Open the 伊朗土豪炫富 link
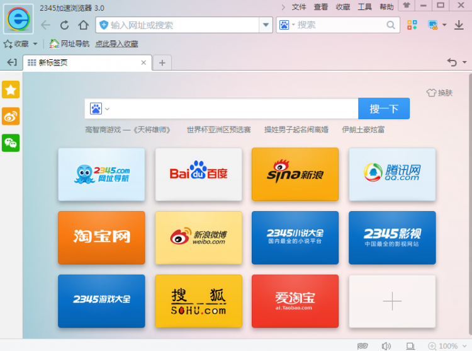Screen dimensions: 472x351 363,130
